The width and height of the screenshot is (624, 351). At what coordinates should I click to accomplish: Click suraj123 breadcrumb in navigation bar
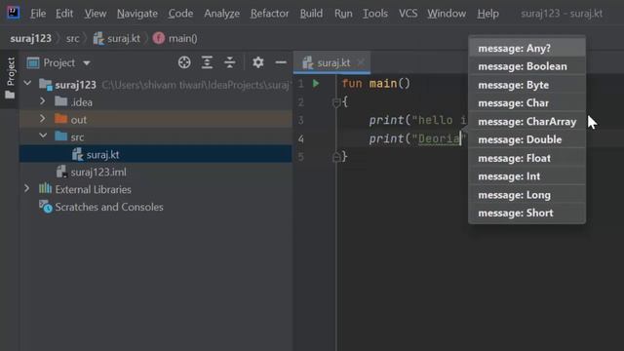tap(30, 39)
